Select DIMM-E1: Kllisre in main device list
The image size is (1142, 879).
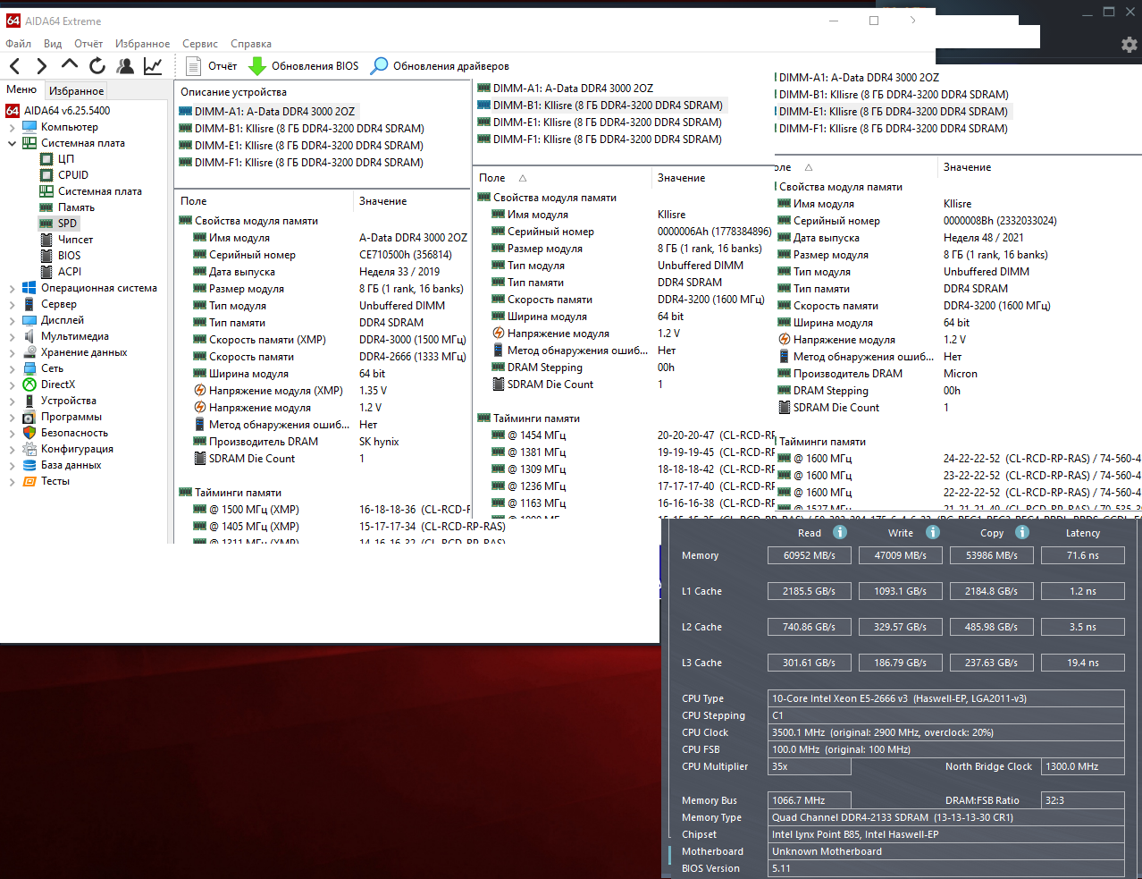point(301,146)
